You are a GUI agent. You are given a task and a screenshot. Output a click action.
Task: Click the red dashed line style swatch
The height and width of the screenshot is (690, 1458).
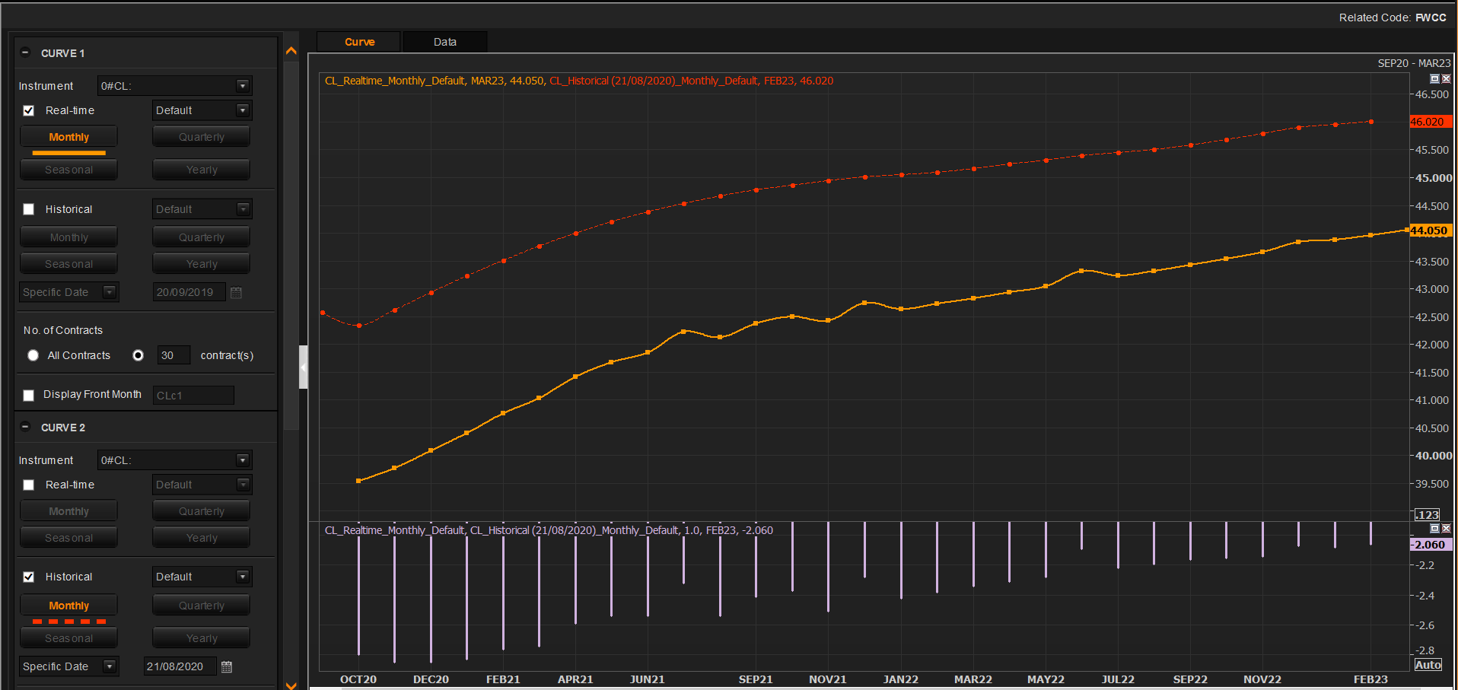[x=68, y=622]
